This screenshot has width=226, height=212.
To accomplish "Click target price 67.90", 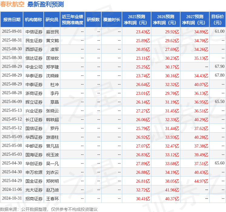I will pos(220,67).
